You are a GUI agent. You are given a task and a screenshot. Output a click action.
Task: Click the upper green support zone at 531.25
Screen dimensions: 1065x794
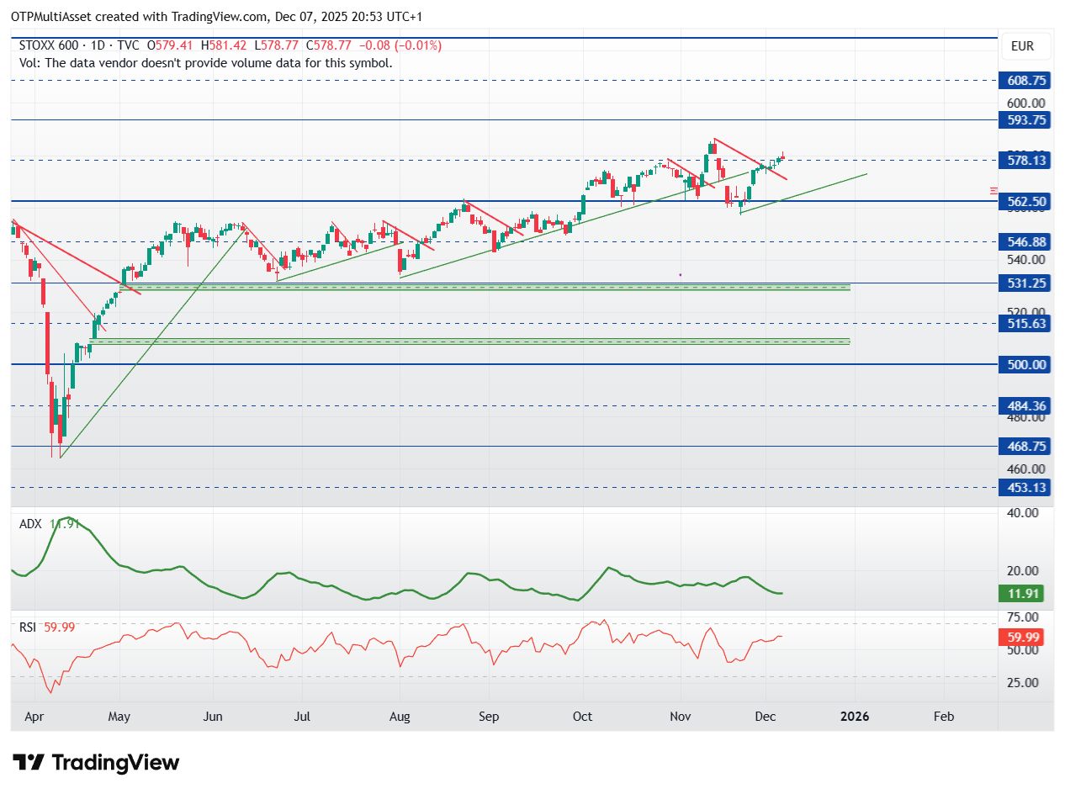[x=485, y=287]
